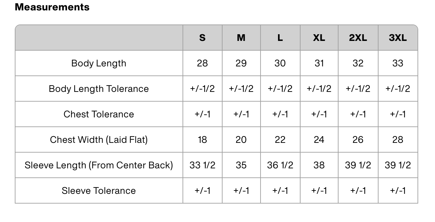
Task: Select Chest Width value 26 for 2XL
Action: tap(358, 140)
